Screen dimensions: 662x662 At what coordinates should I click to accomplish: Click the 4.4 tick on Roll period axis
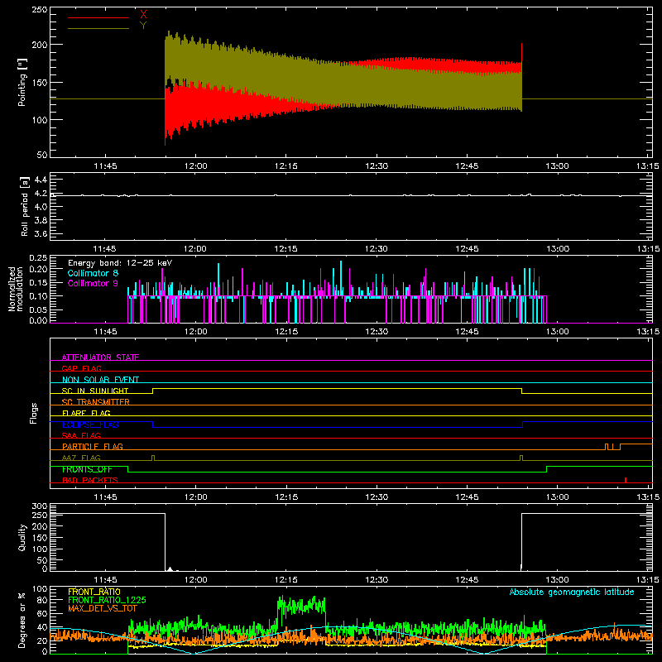point(41,180)
